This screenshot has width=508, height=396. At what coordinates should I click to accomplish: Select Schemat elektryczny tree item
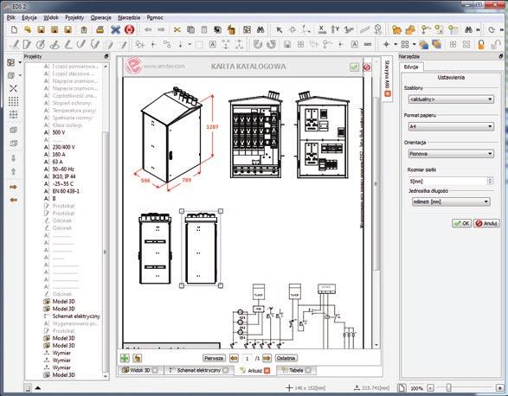click(x=76, y=316)
